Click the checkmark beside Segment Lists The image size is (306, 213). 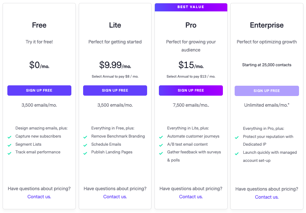(9, 145)
